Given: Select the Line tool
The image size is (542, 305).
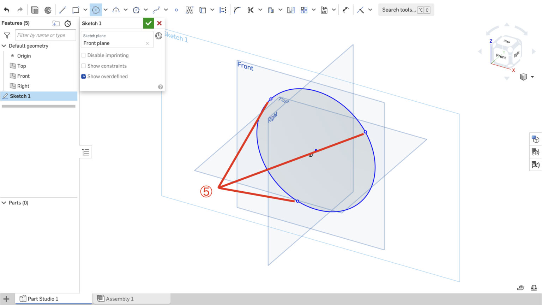Looking at the screenshot, I should click(x=63, y=10).
